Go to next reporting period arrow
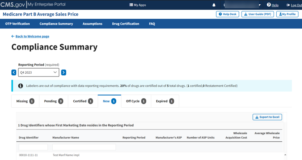 [x=64, y=73]
